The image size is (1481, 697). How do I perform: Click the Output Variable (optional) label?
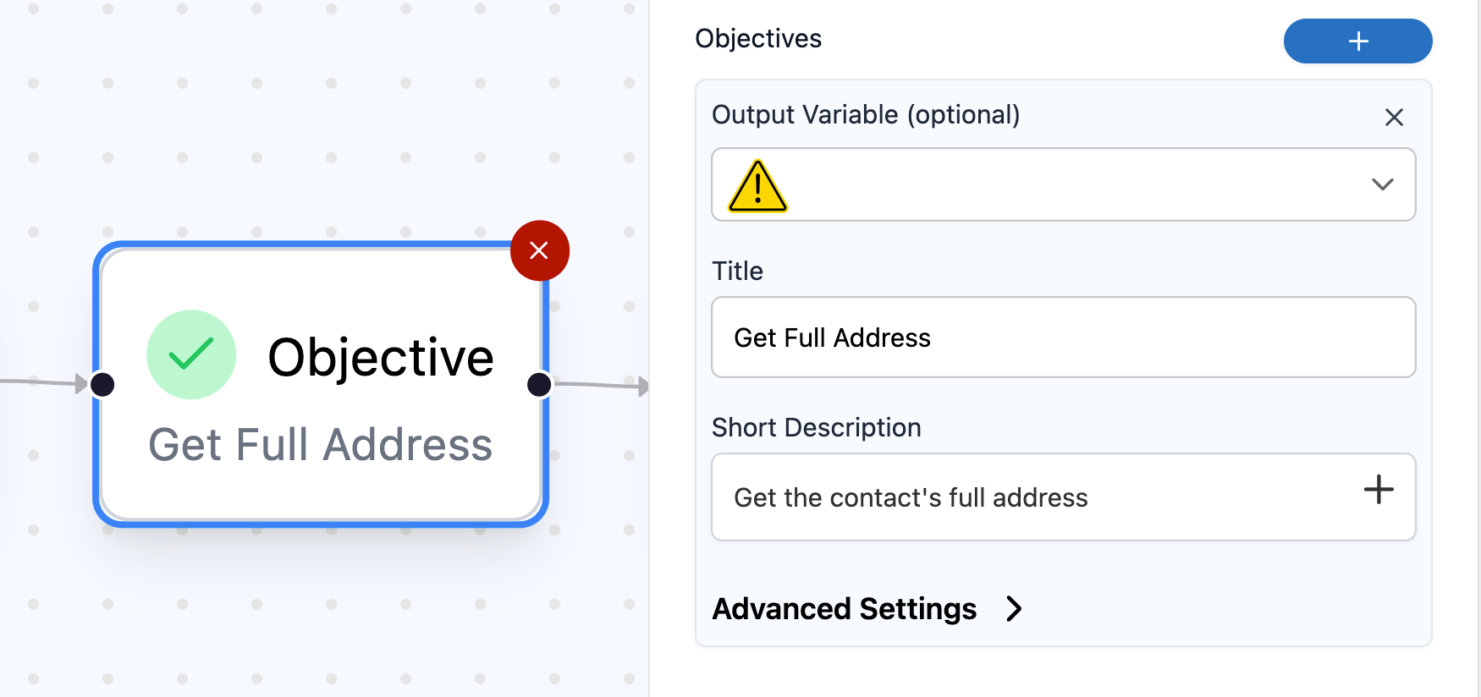(866, 115)
